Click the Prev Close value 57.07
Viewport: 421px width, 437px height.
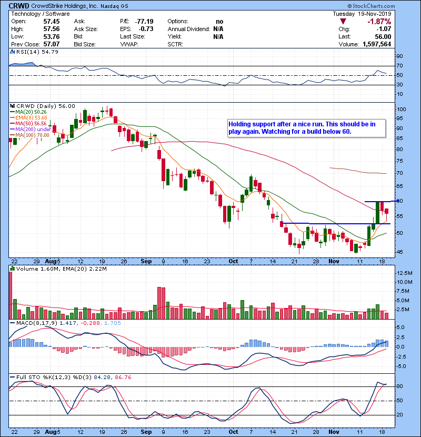[52, 44]
